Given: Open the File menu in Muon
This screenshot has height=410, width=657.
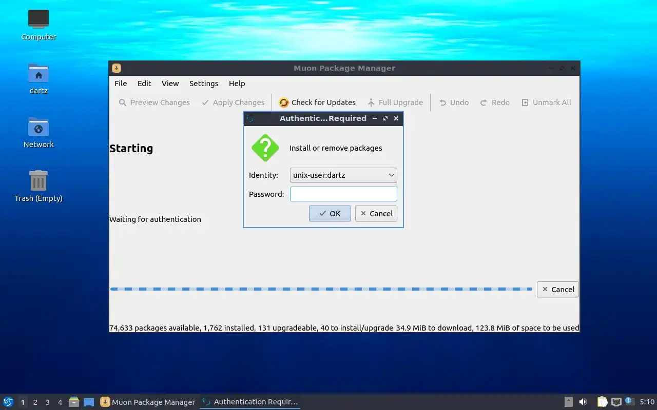Looking at the screenshot, I should (121, 84).
